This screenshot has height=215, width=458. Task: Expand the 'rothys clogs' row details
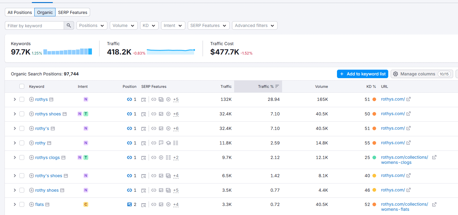pyautogui.click(x=15, y=157)
